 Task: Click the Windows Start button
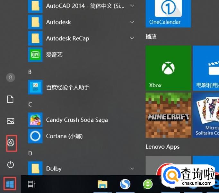[10, 184]
